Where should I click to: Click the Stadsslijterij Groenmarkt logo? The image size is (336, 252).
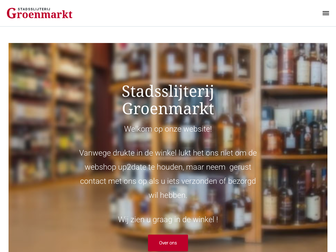click(x=40, y=13)
